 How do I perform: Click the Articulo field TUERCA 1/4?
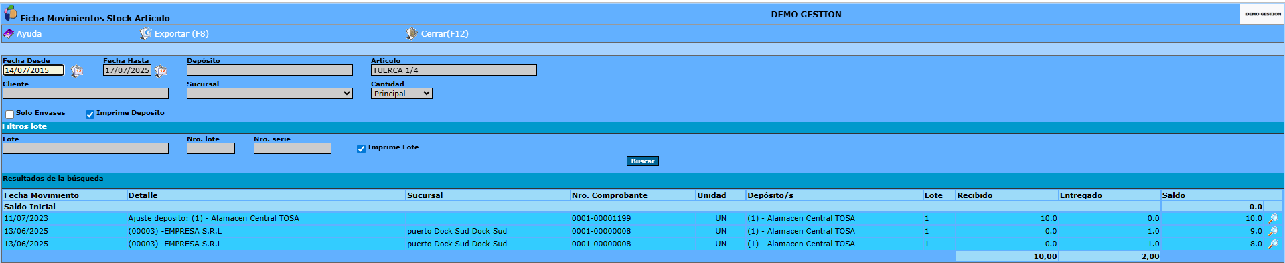click(454, 70)
